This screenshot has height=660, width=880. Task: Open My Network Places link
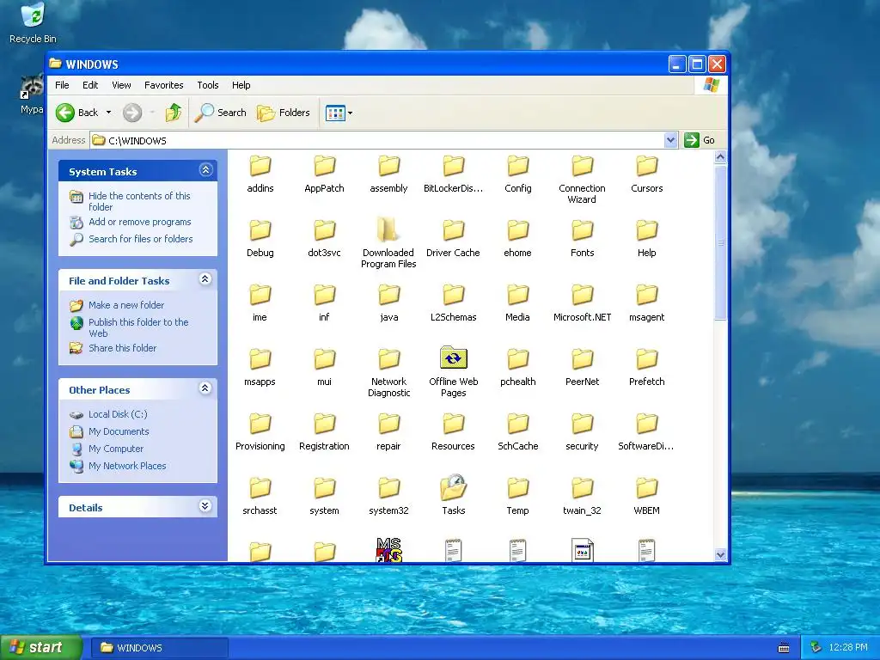127,466
